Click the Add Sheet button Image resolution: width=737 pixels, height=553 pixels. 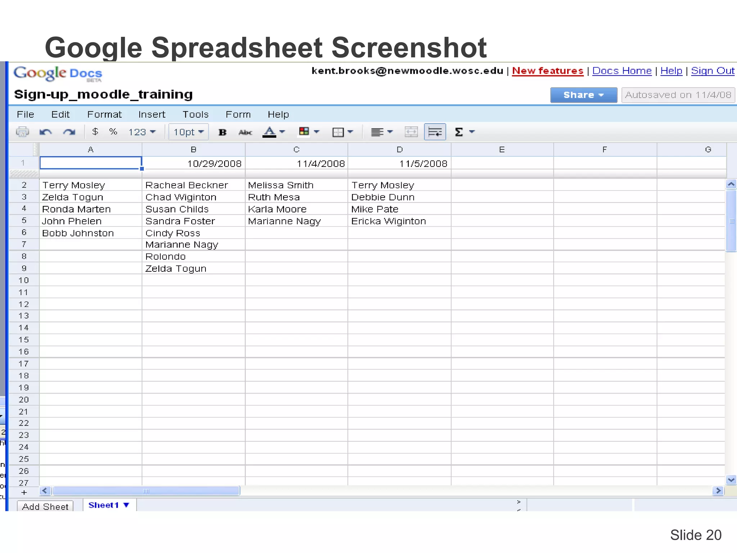(x=45, y=506)
